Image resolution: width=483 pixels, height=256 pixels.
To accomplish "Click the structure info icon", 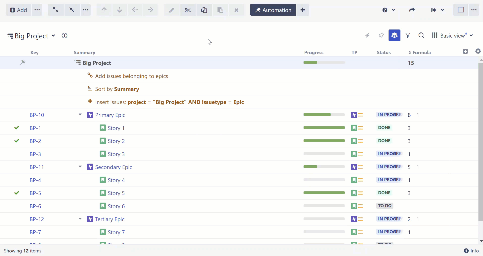I will point(65,36).
